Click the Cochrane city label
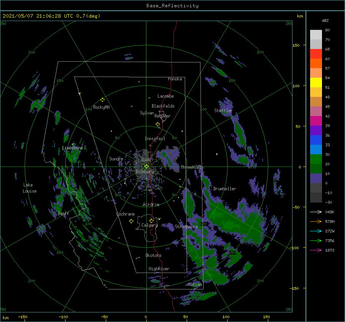345x322 pixels. pyautogui.click(x=125, y=214)
